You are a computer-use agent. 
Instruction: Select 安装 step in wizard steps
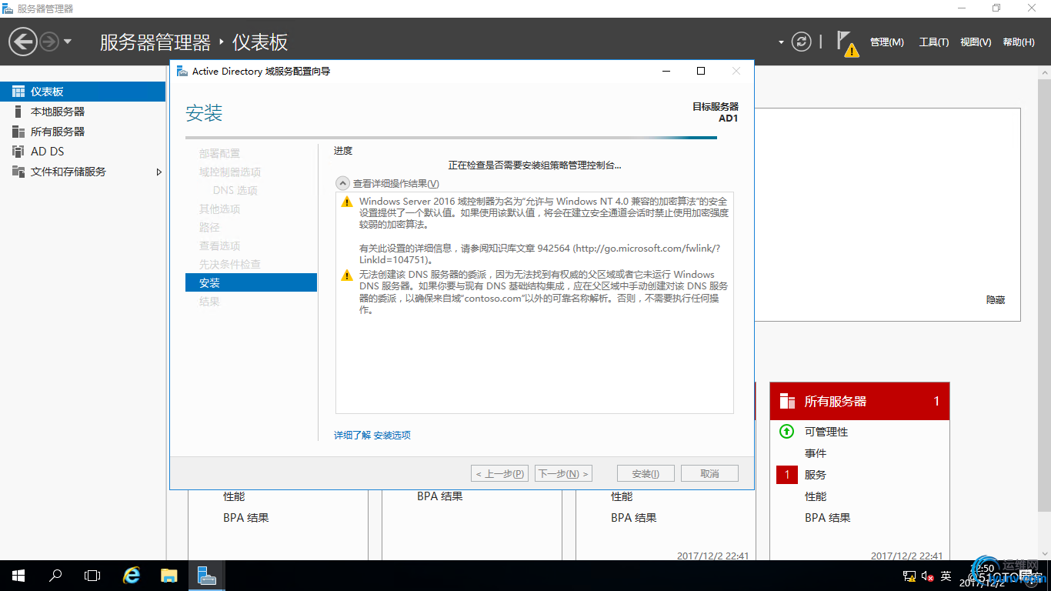[x=251, y=282]
